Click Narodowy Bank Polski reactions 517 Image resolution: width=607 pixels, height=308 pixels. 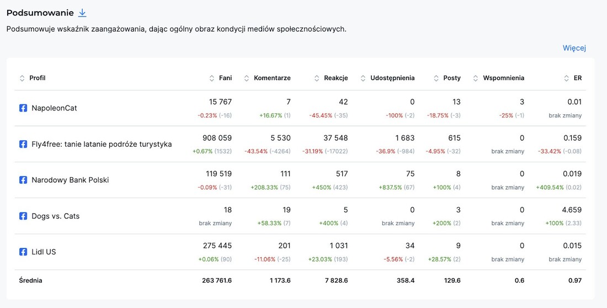click(342, 174)
